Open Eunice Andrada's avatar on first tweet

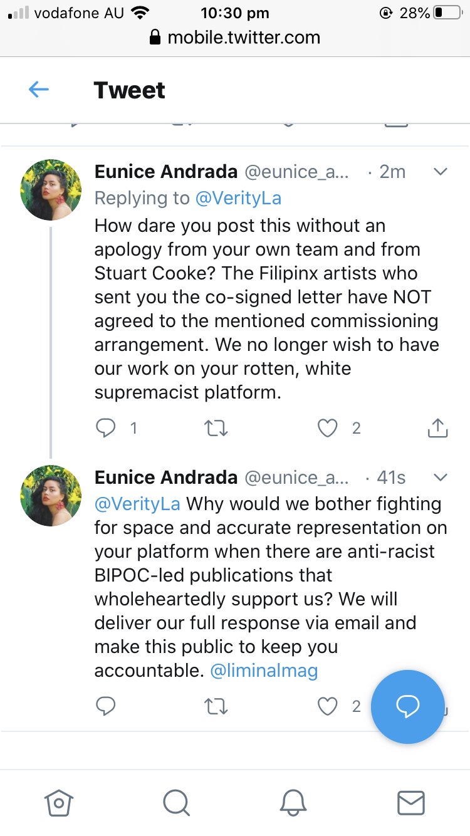coord(51,189)
